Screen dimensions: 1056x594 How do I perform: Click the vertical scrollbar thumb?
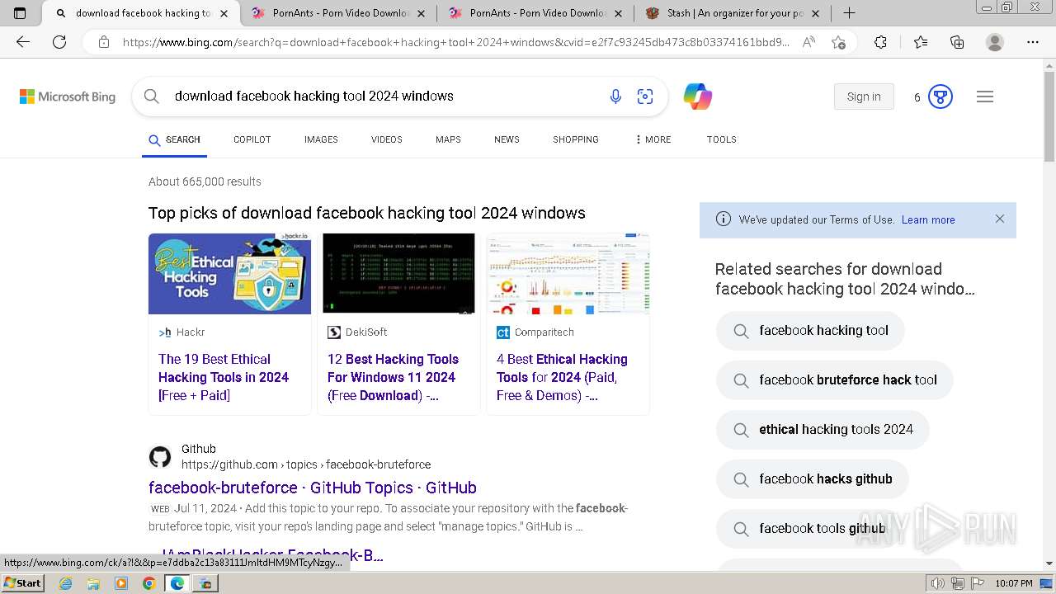click(1049, 115)
